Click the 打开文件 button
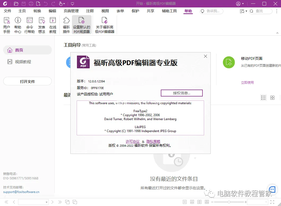Screen dimensions: 281x206 [27, 81]
